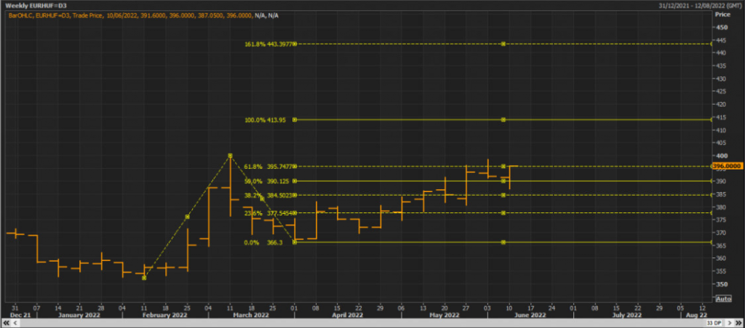This screenshot has height=328, width=745.
Task: Select the 100.0% 413.95 level handle
Action: [295, 119]
